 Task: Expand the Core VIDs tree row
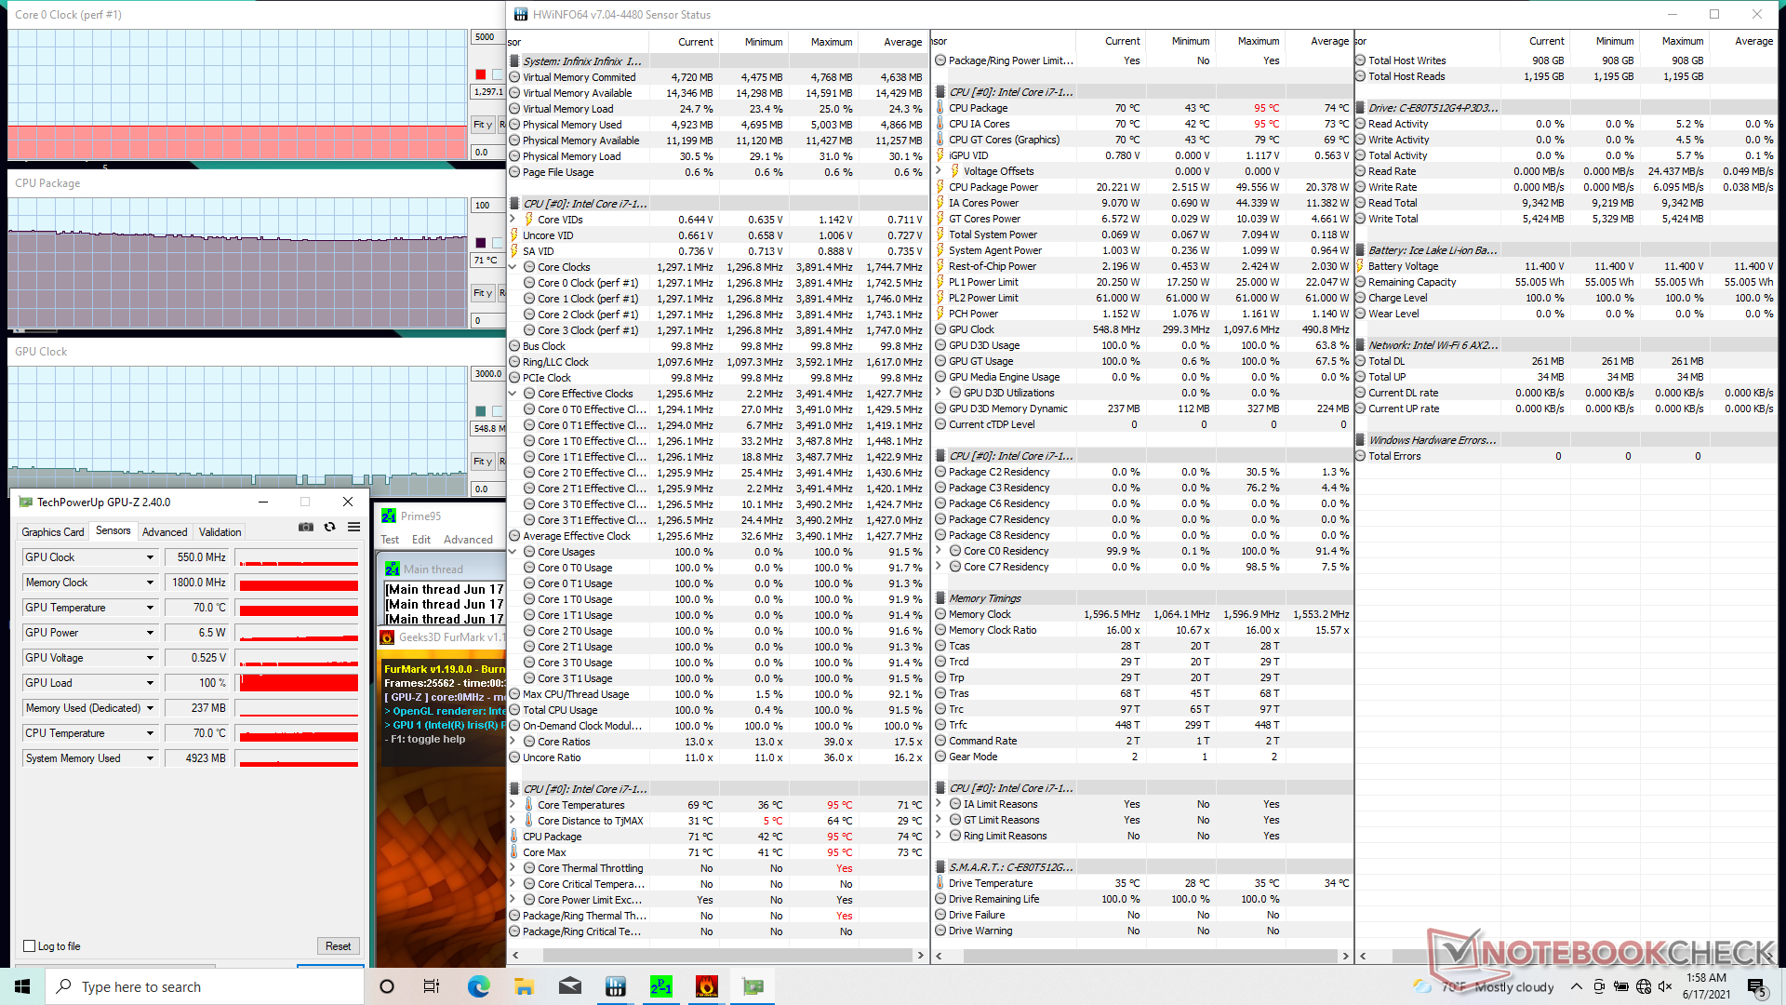point(513,220)
